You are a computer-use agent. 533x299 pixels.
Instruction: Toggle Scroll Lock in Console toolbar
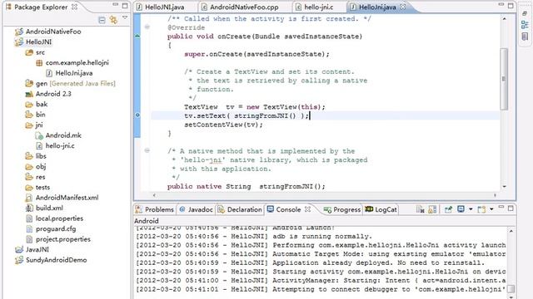click(x=432, y=209)
